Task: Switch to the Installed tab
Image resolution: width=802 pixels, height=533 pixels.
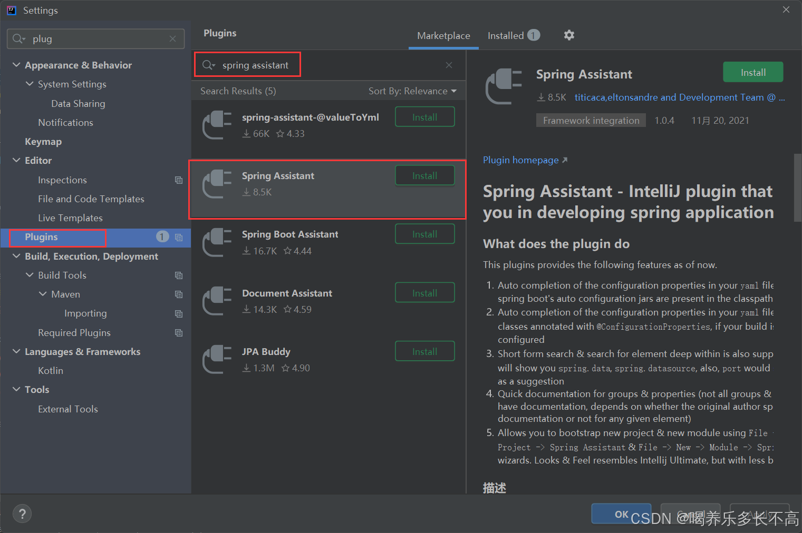Action: tap(513, 36)
